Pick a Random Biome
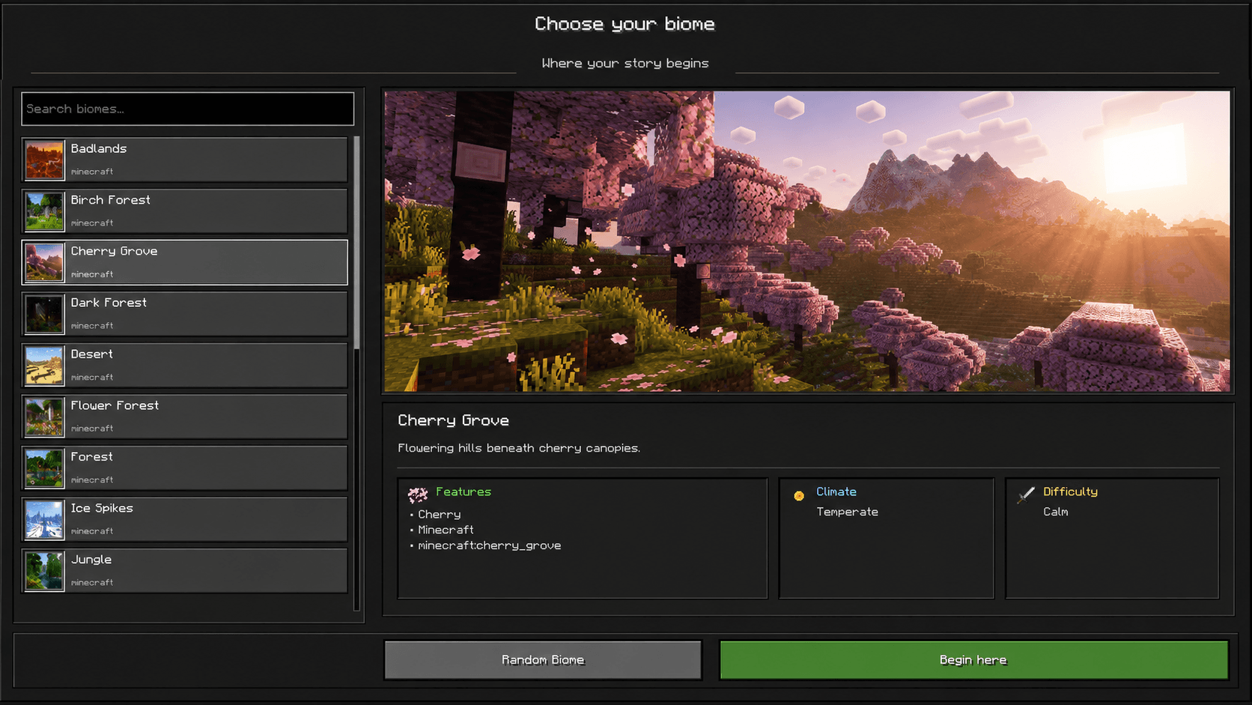This screenshot has height=705, width=1252. [x=543, y=660]
